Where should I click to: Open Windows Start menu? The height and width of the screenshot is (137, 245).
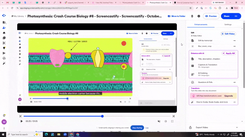[x=3, y=134]
